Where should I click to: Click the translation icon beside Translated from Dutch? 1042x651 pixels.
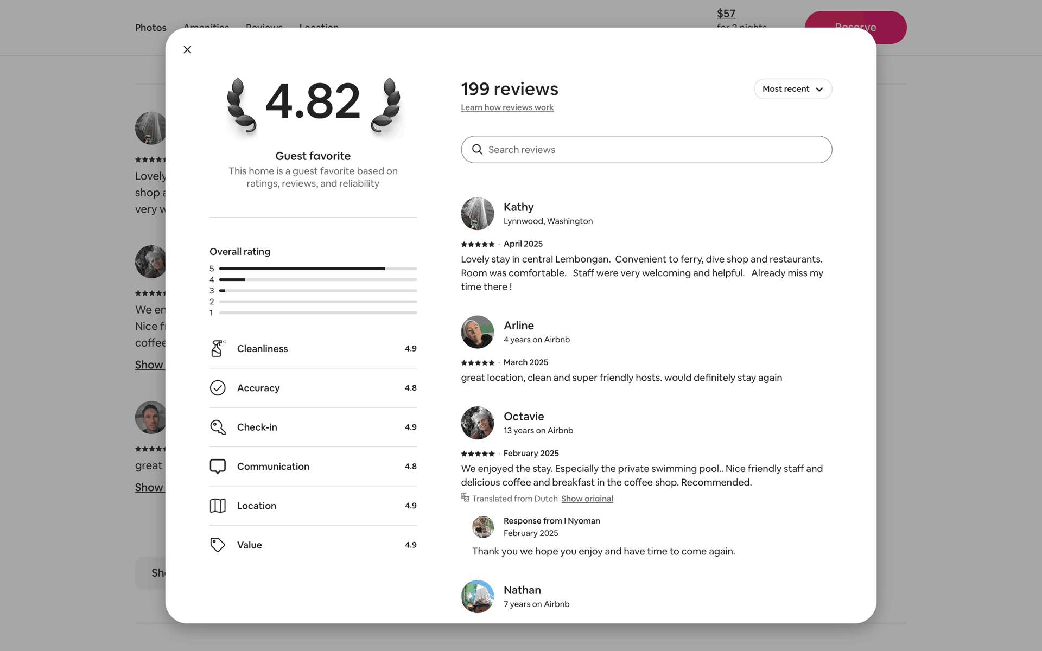pos(465,497)
